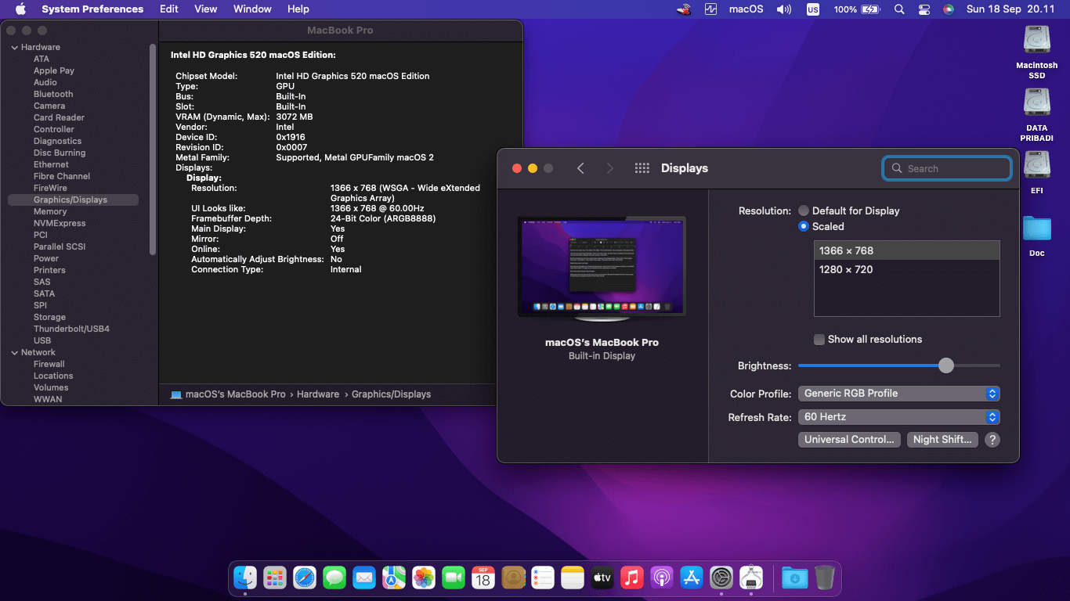Open the View menu

pos(206,9)
